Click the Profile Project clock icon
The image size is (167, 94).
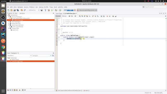click(60, 10)
